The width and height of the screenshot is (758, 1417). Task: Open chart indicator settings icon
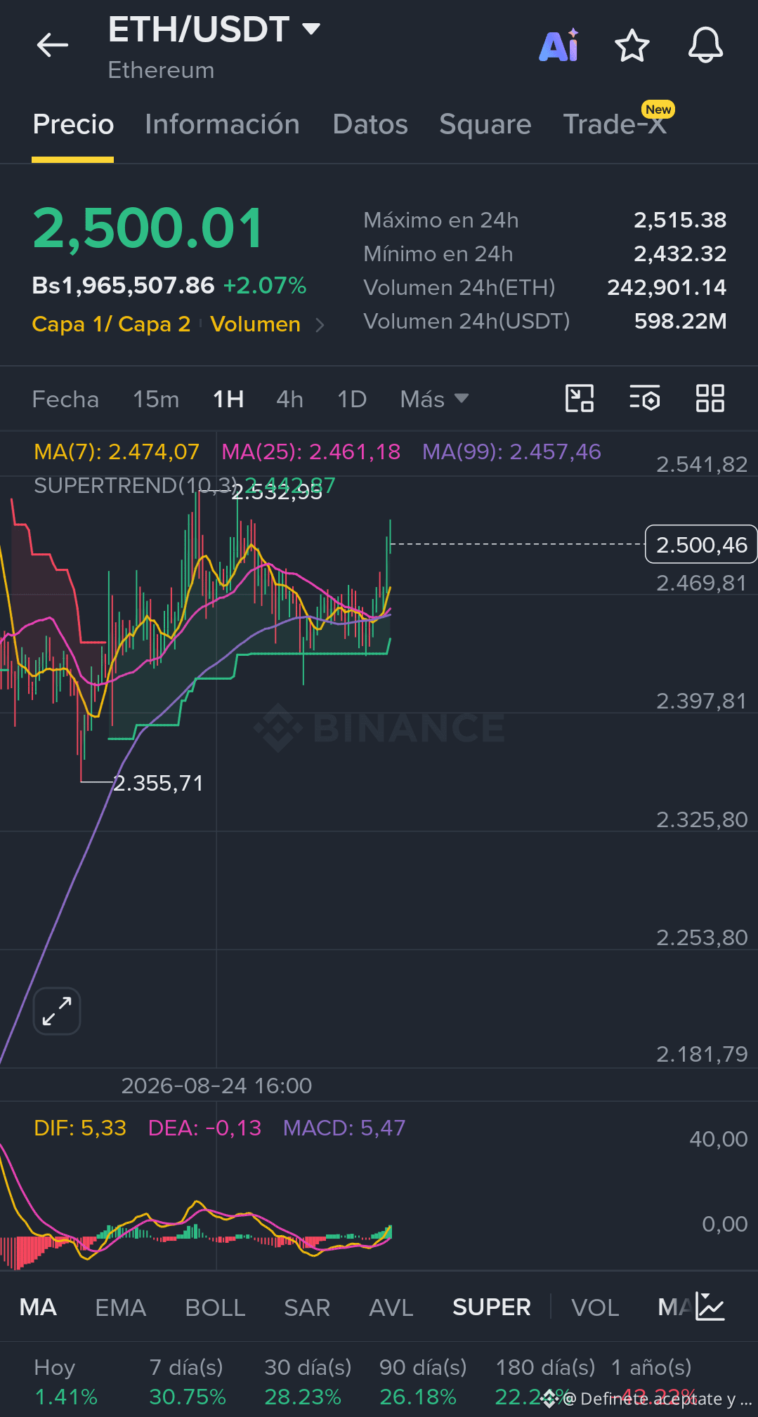[644, 399]
